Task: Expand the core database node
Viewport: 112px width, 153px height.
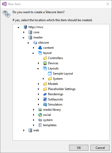Action: [24, 32]
